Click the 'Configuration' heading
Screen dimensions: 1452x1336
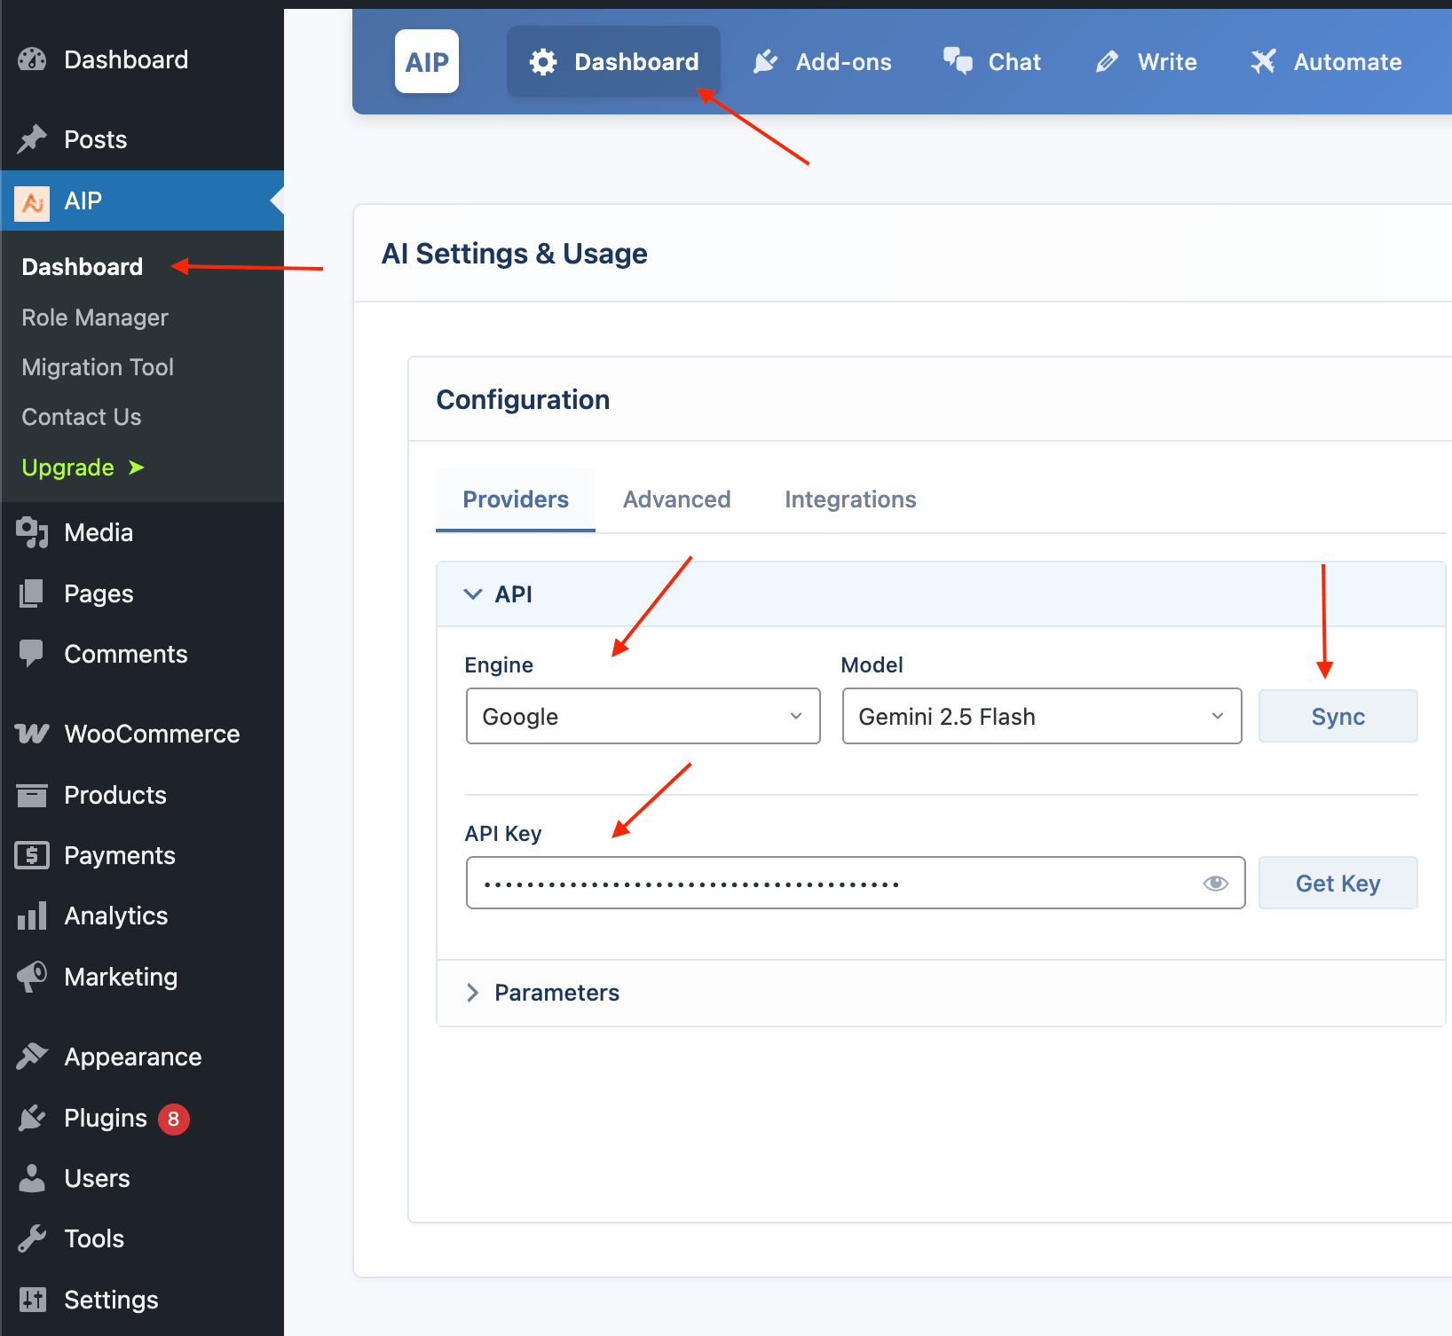point(523,400)
